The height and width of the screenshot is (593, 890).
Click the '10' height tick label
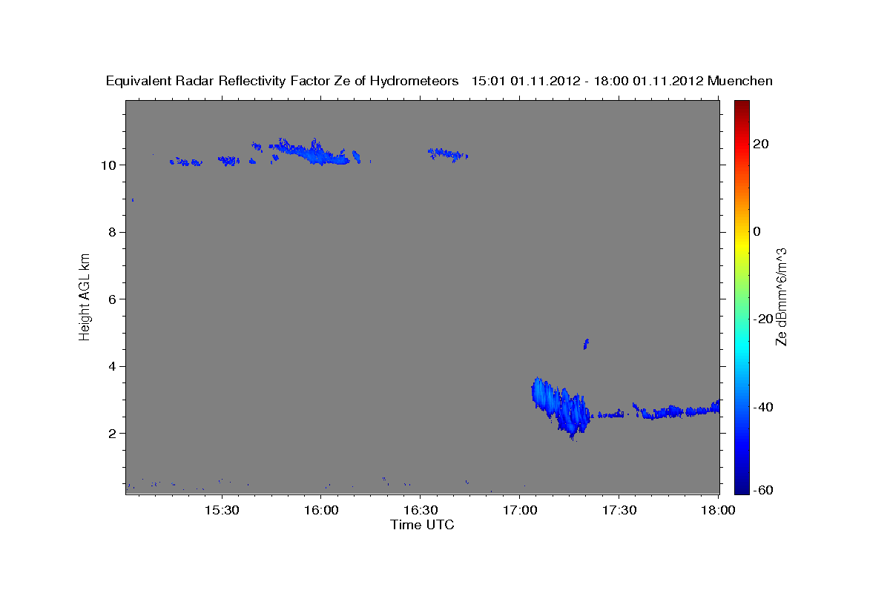click(x=111, y=165)
